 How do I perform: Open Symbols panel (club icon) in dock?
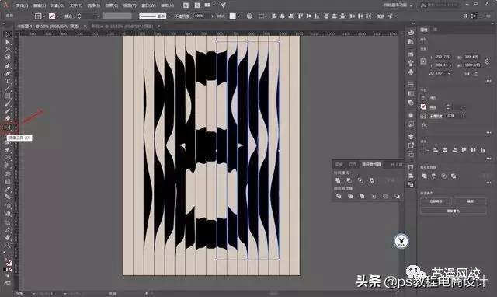pos(411,72)
